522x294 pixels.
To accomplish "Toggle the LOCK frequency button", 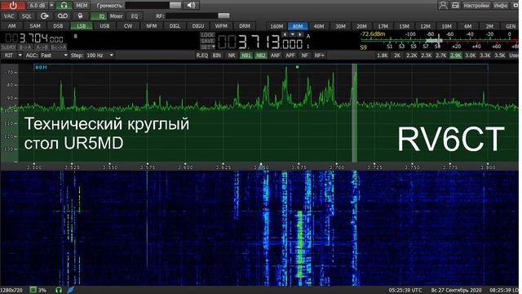I will 207,34.
